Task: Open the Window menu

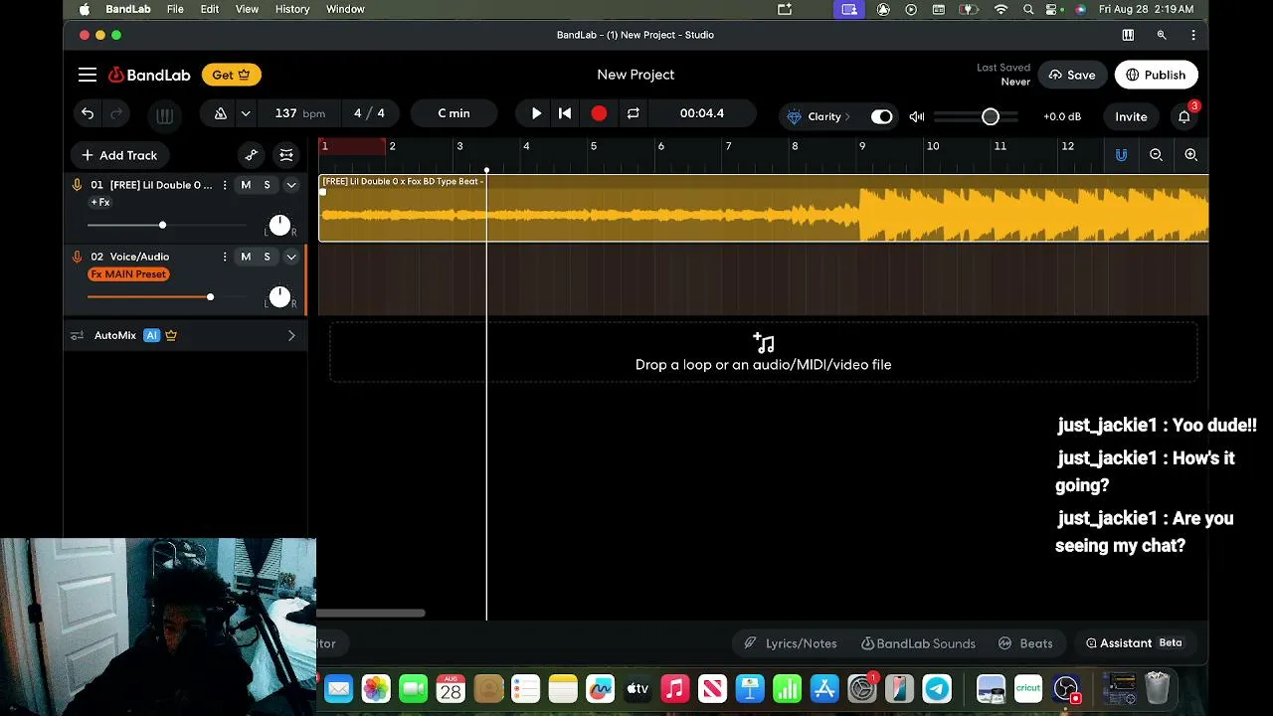Action: point(345,9)
